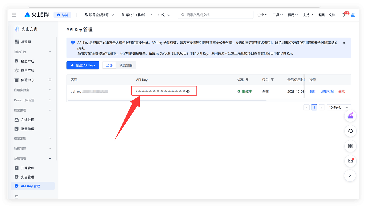366x206 pixels.
Task: Click the shield icon beside 安全管理
Action: [17, 177]
